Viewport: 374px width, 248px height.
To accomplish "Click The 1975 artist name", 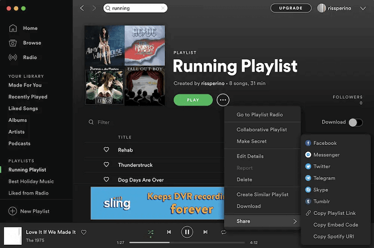I will point(35,241).
